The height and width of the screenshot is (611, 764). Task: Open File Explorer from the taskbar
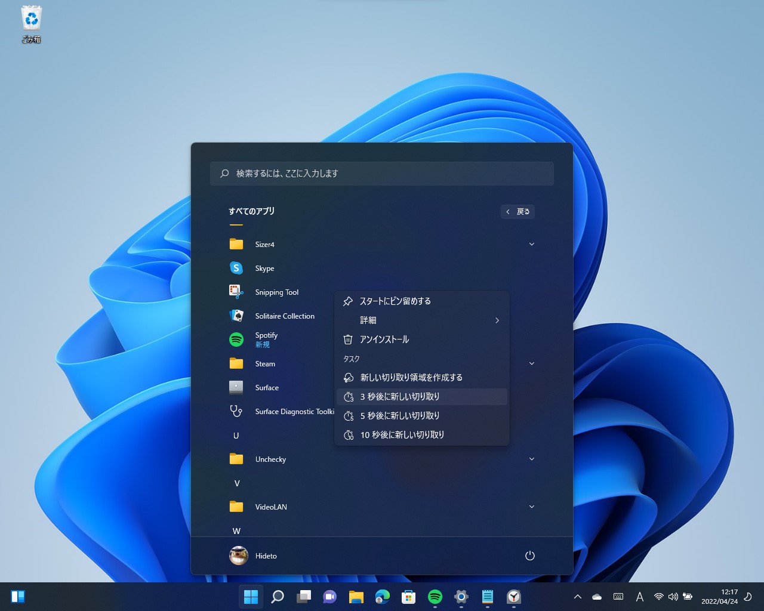[x=356, y=597]
